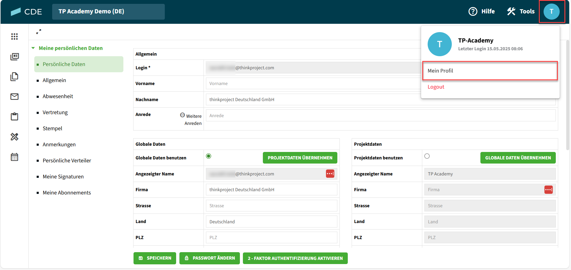This screenshot has height=270, width=571.
Task: Click the expand fullscreen arrows icon
Action: (39, 32)
